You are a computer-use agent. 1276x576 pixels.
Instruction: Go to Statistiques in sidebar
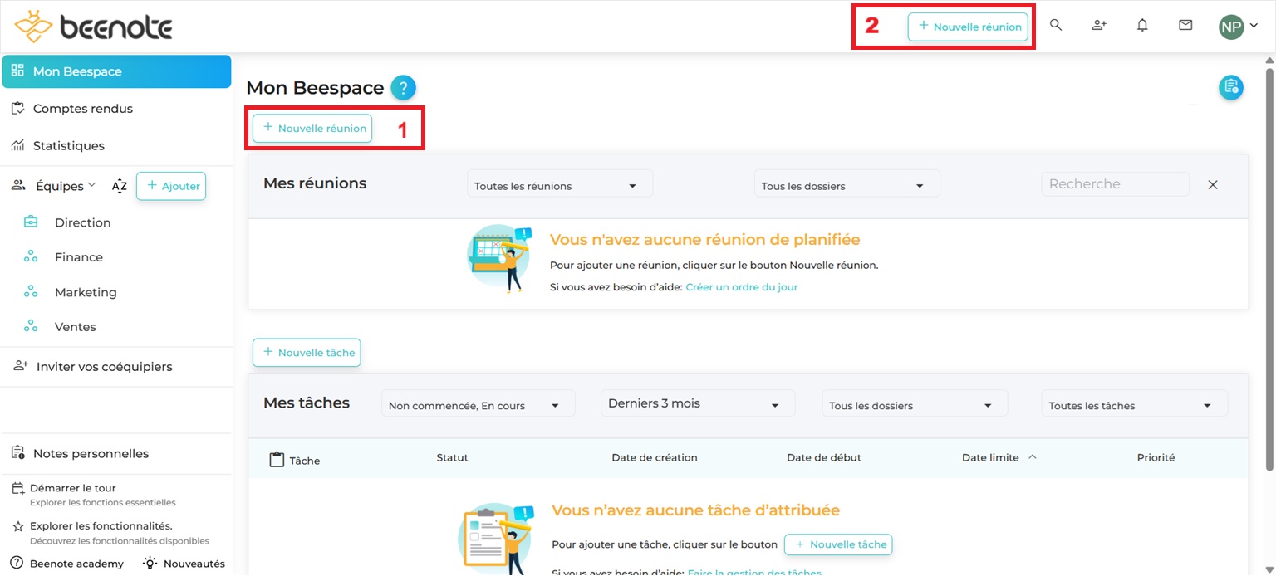coord(68,146)
